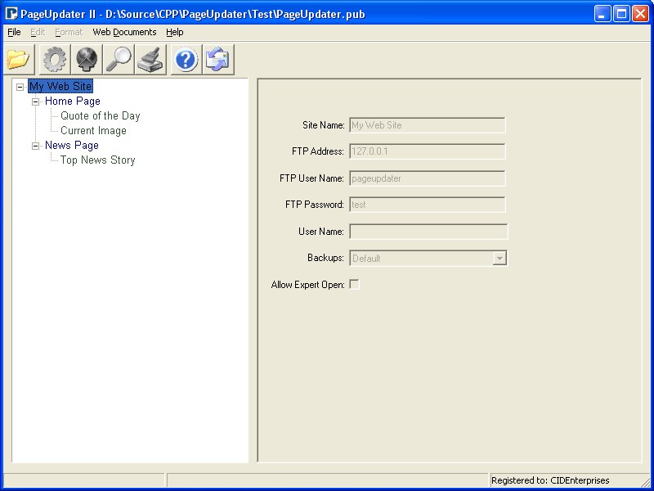This screenshot has height=491, width=654.
Task: Click the FTP User Name field
Action: [427, 178]
